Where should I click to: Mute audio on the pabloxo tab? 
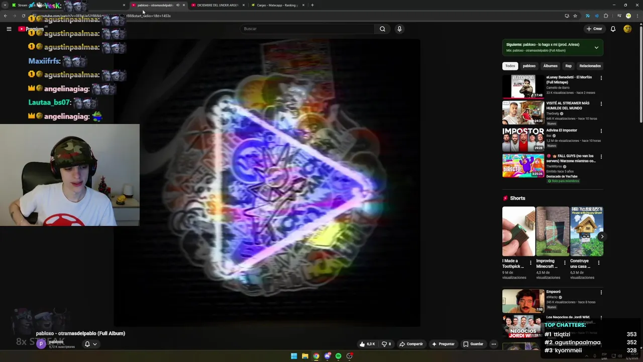pos(177,5)
